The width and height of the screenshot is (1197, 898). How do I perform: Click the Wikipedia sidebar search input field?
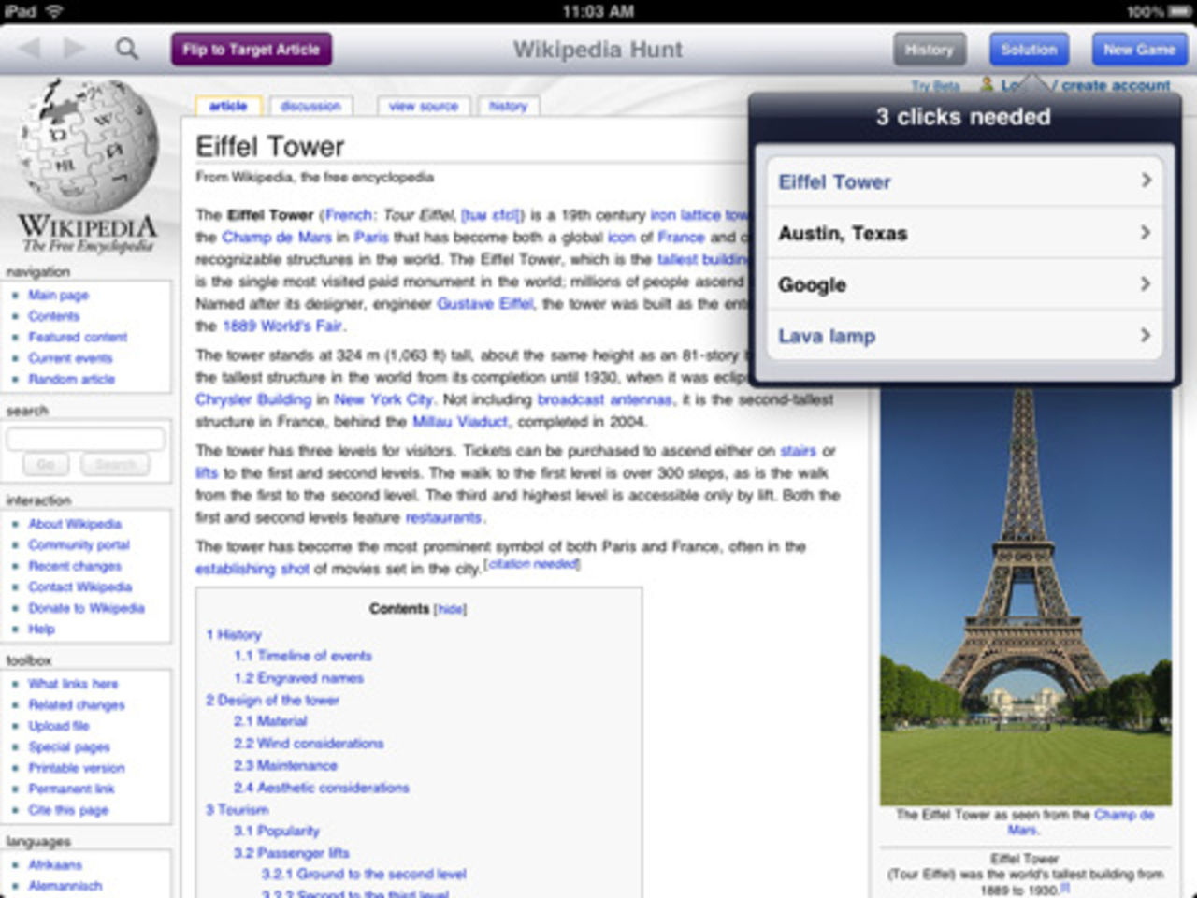[86, 439]
